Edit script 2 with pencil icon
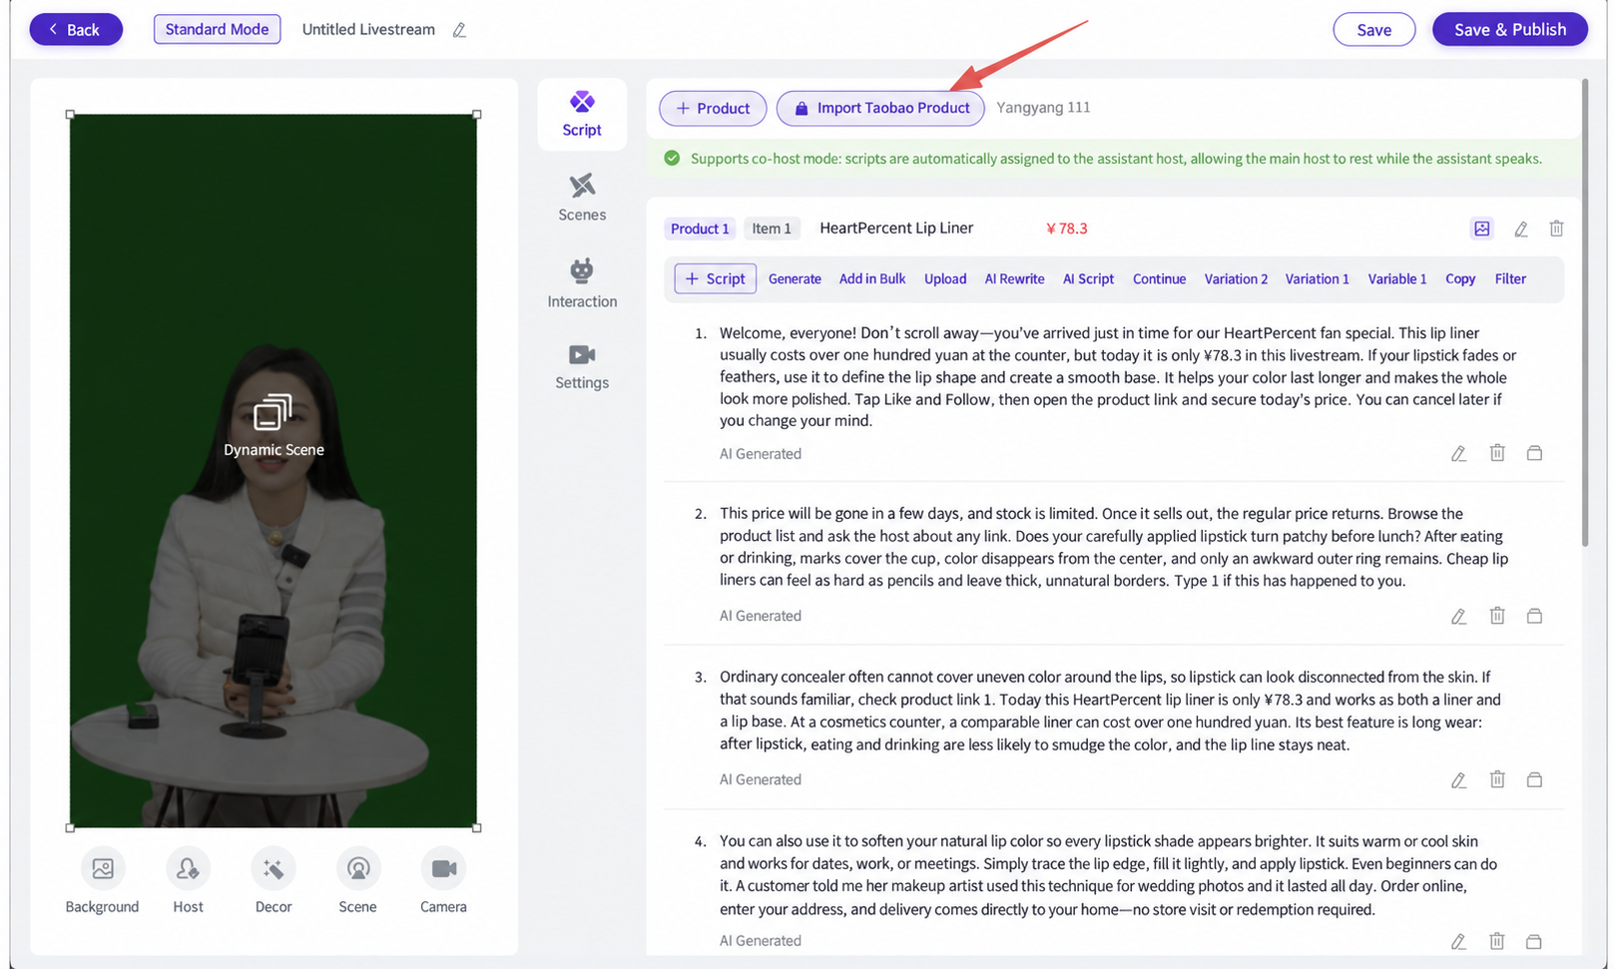 [x=1458, y=616]
